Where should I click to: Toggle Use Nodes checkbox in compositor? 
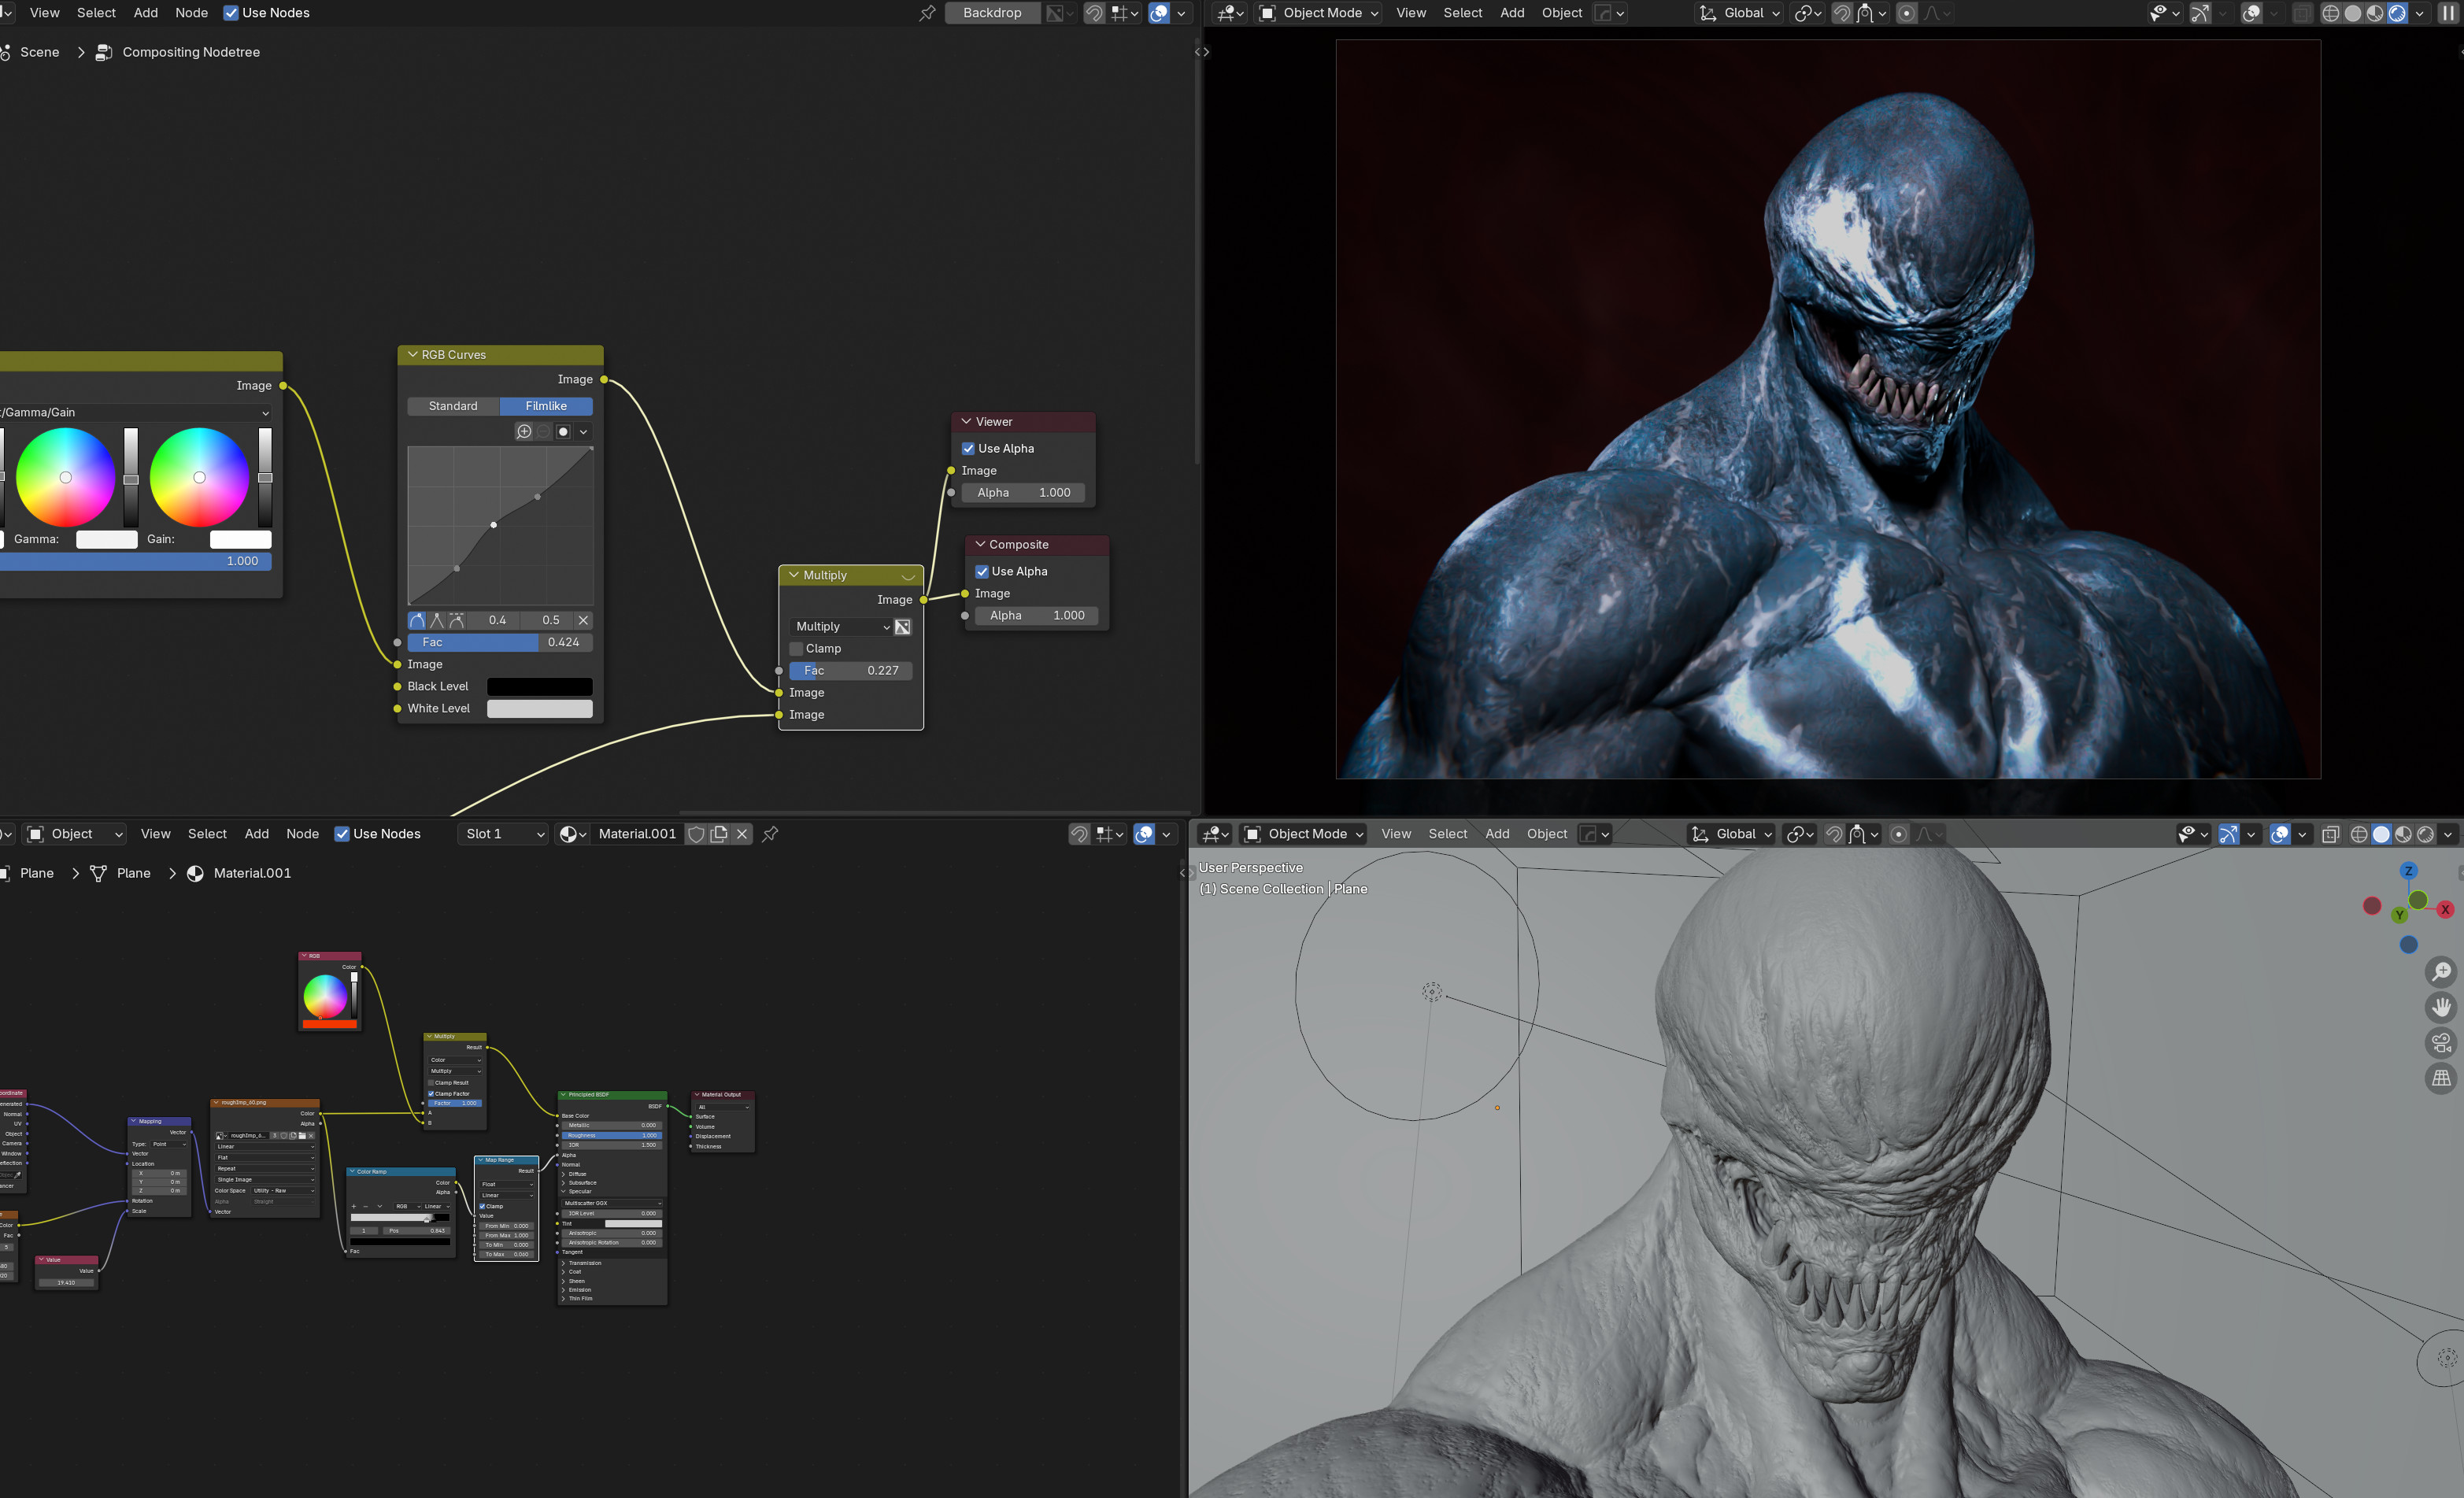(x=231, y=13)
